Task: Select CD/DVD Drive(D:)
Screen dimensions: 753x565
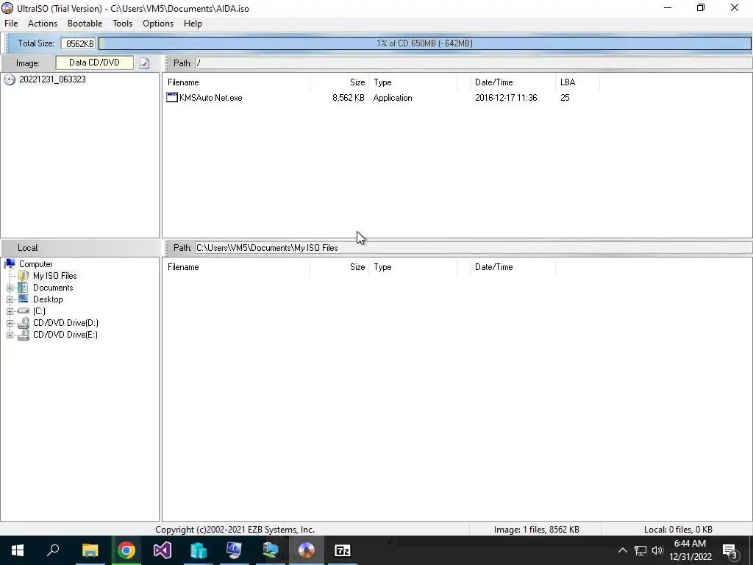Action: click(65, 323)
